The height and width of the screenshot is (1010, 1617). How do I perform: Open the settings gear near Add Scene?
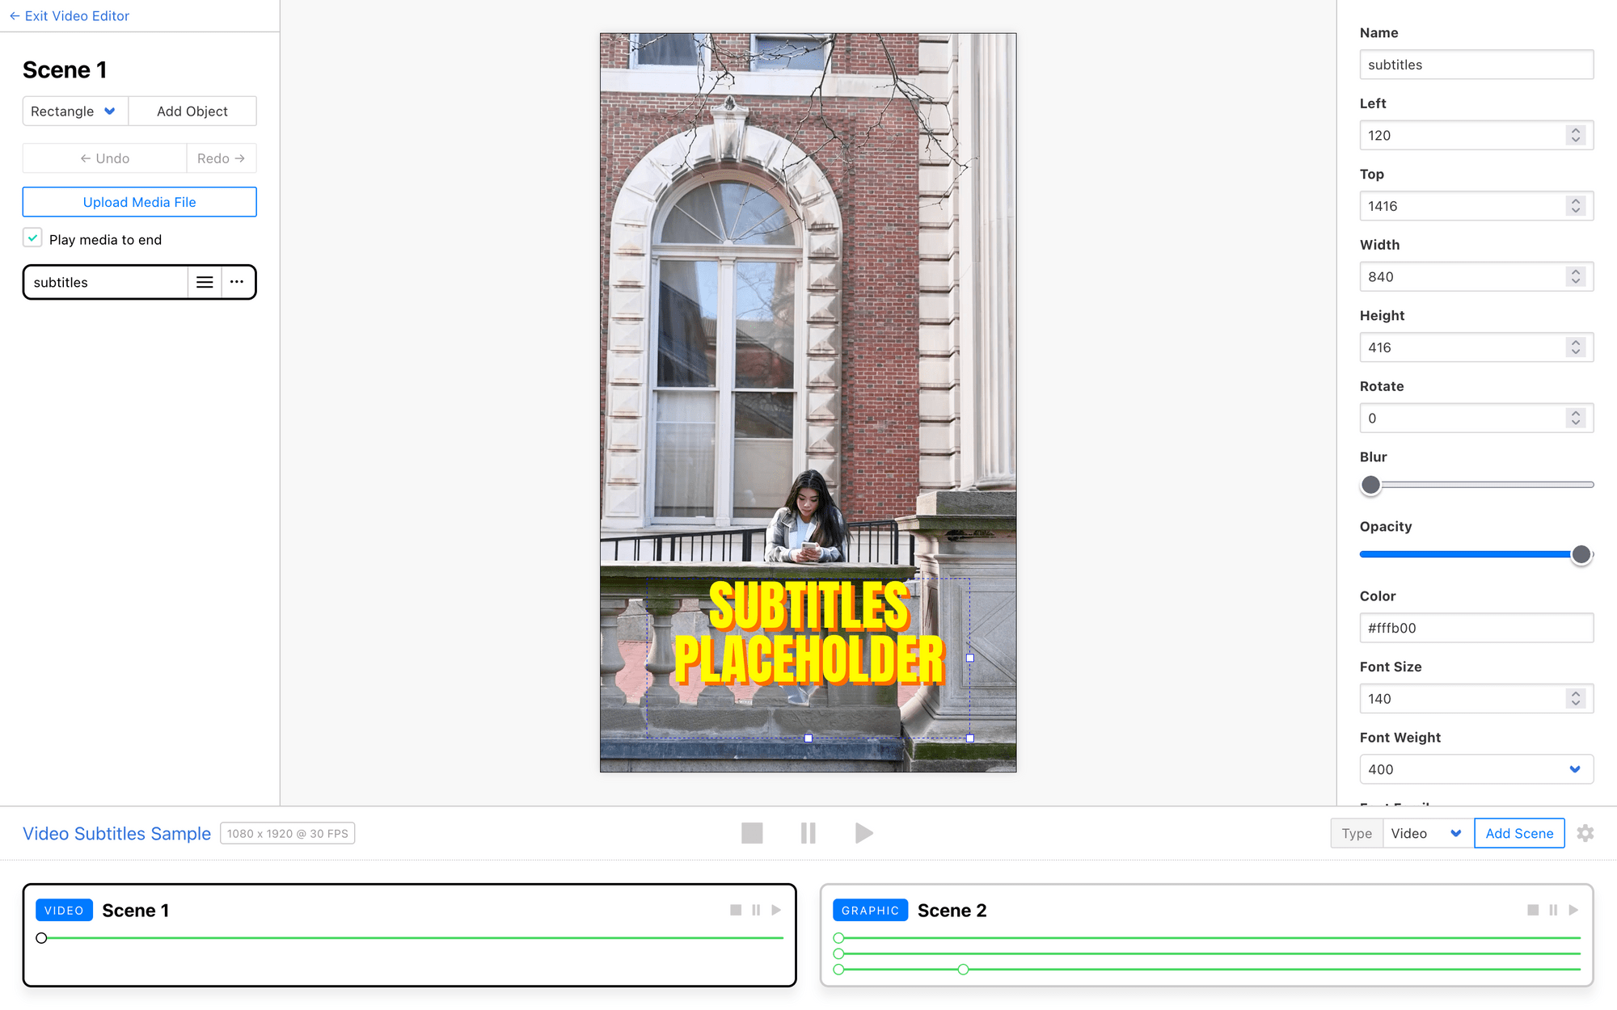point(1585,833)
